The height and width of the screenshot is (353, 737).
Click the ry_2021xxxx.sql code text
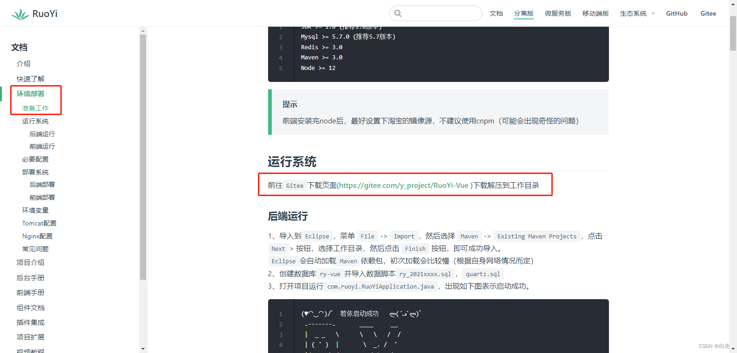point(425,274)
